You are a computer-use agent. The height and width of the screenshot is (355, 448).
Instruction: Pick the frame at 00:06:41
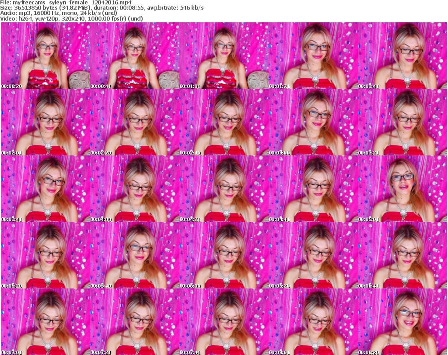pos(402,256)
